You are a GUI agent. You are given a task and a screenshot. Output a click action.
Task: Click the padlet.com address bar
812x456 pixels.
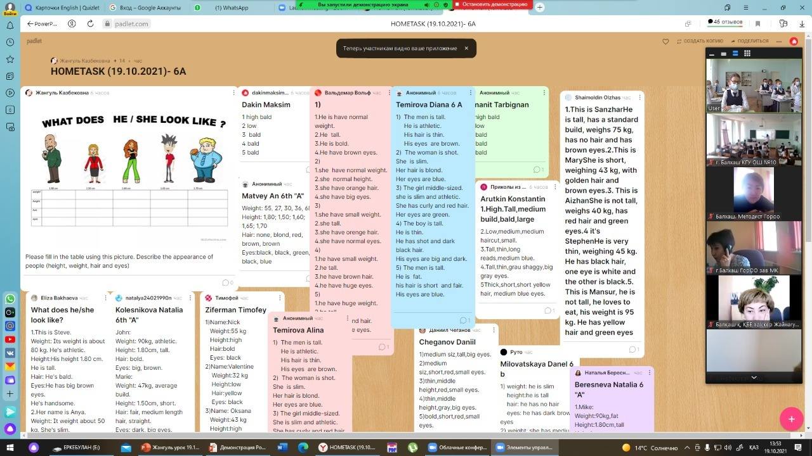pos(132,23)
